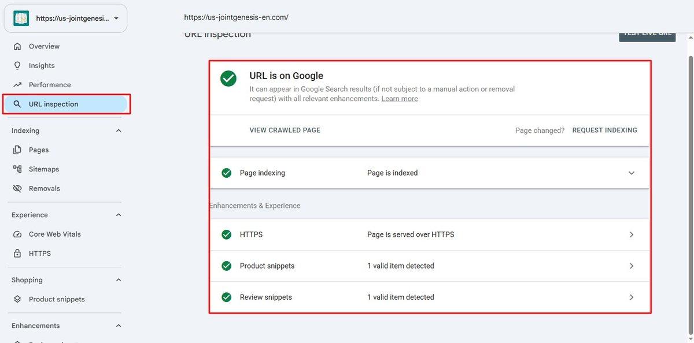Expand the Page indexing row chevron
The width and height of the screenshot is (694, 343).
tap(632, 173)
